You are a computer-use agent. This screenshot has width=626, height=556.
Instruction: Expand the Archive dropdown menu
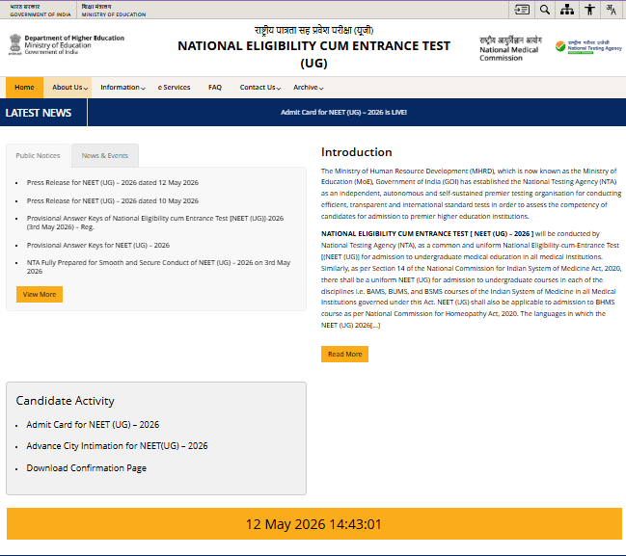point(308,88)
